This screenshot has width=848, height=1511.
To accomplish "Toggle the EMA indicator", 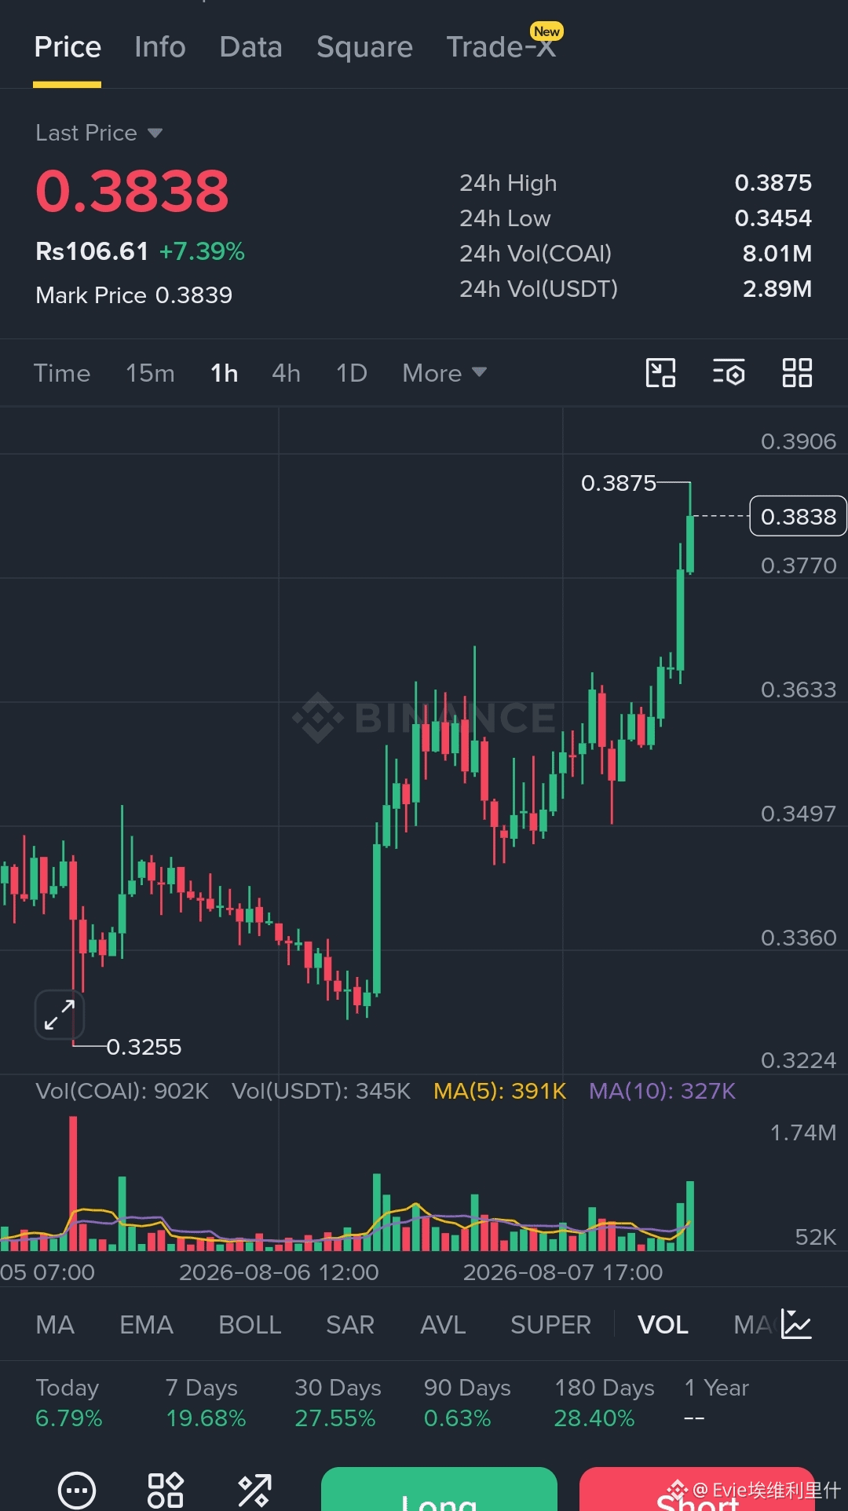I will tap(146, 1325).
